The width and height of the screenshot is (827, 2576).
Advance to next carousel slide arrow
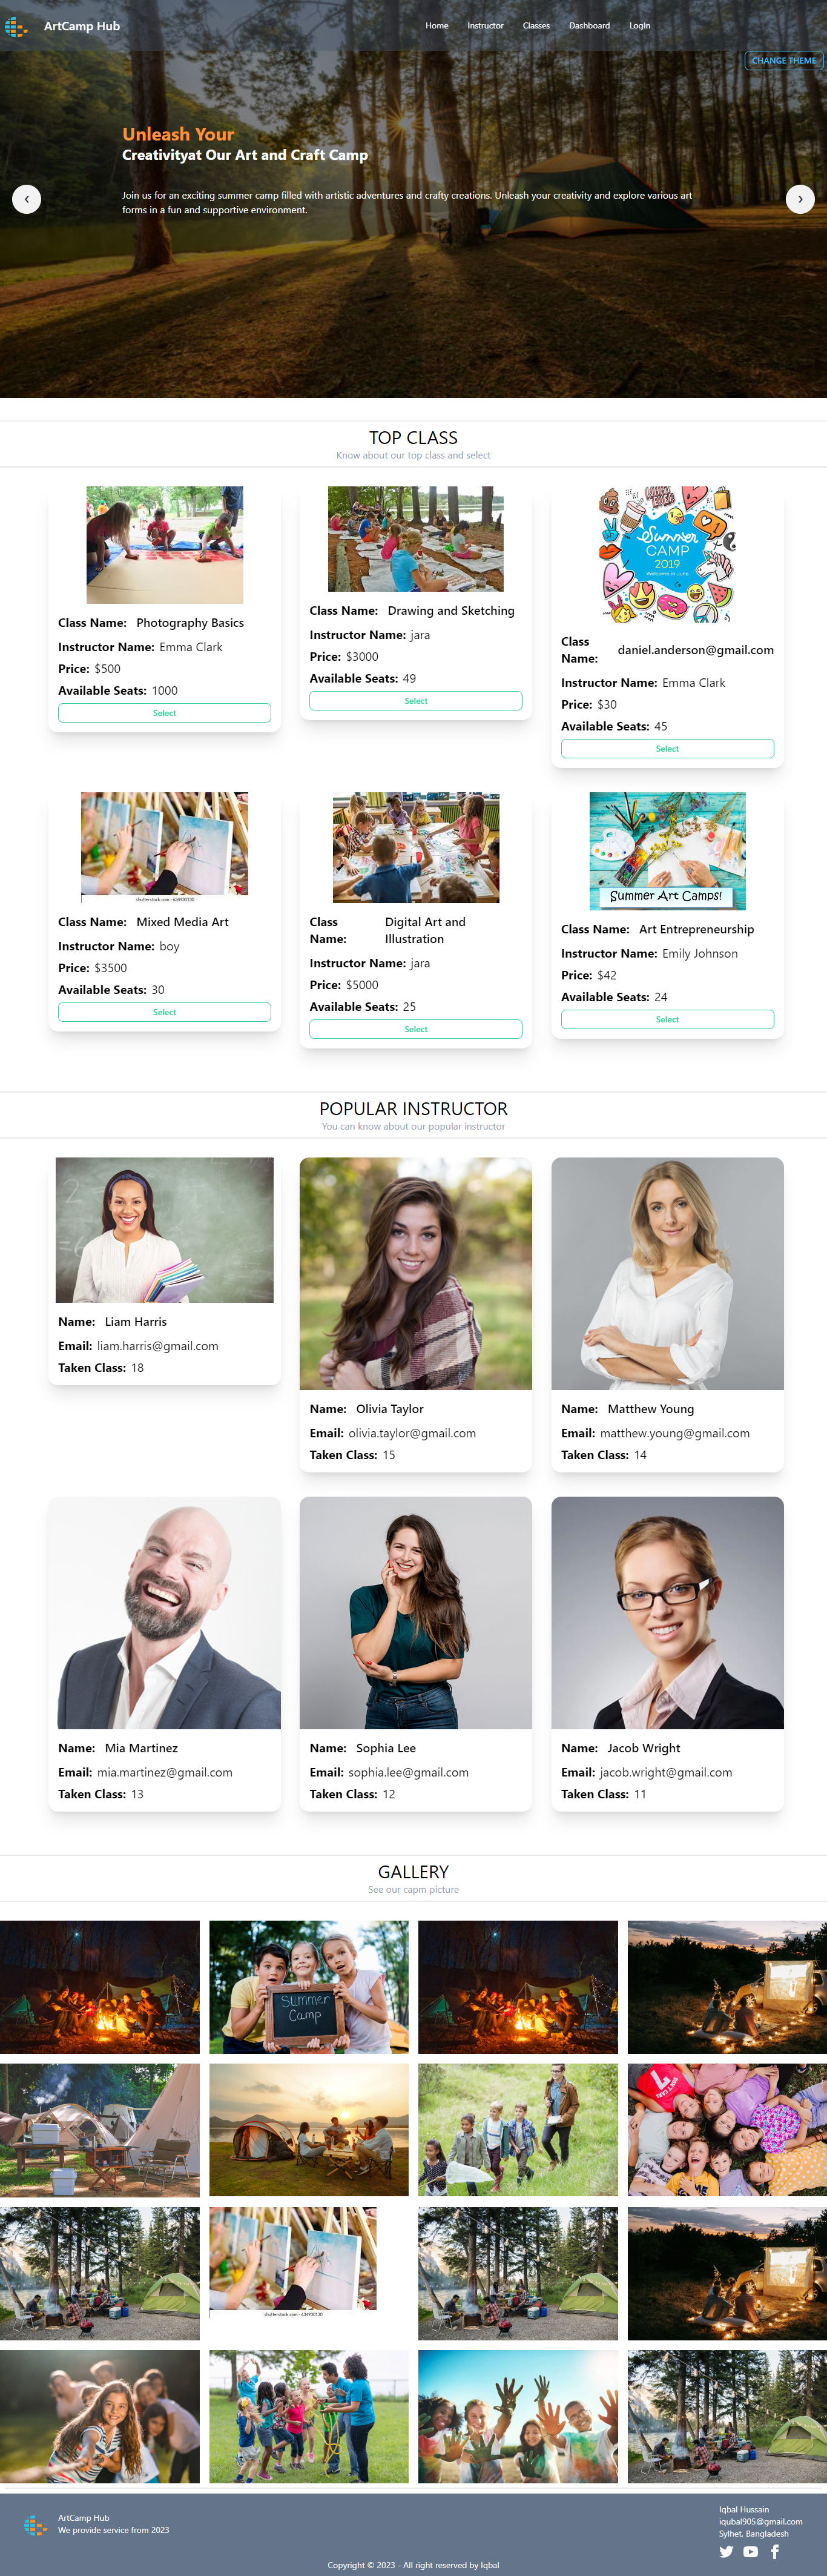799,199
